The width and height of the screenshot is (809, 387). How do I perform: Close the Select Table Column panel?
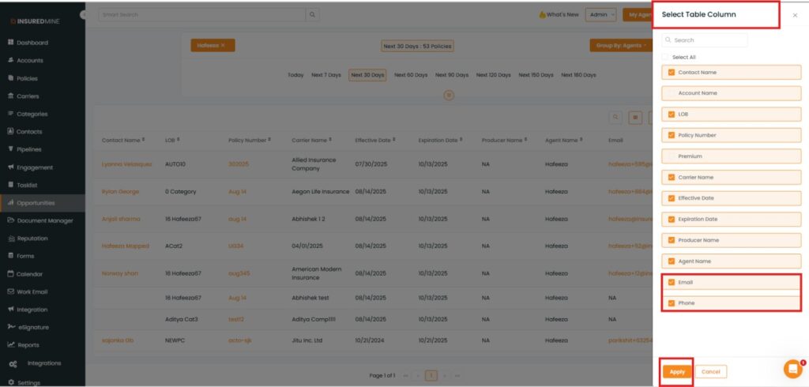795,15
